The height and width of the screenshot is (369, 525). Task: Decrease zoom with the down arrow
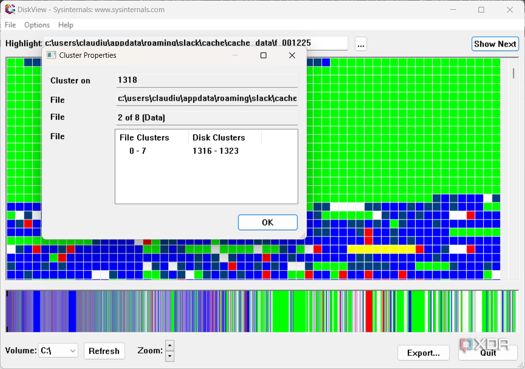point(170,356)
